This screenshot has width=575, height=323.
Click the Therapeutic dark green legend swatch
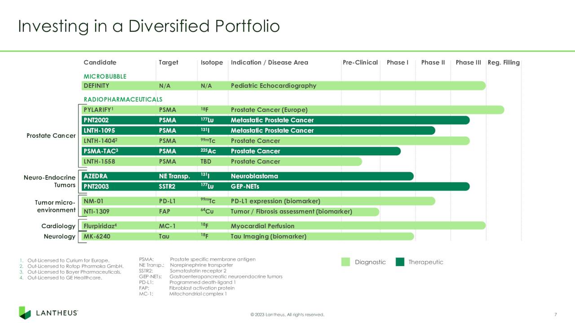click(x=400, y=262)
